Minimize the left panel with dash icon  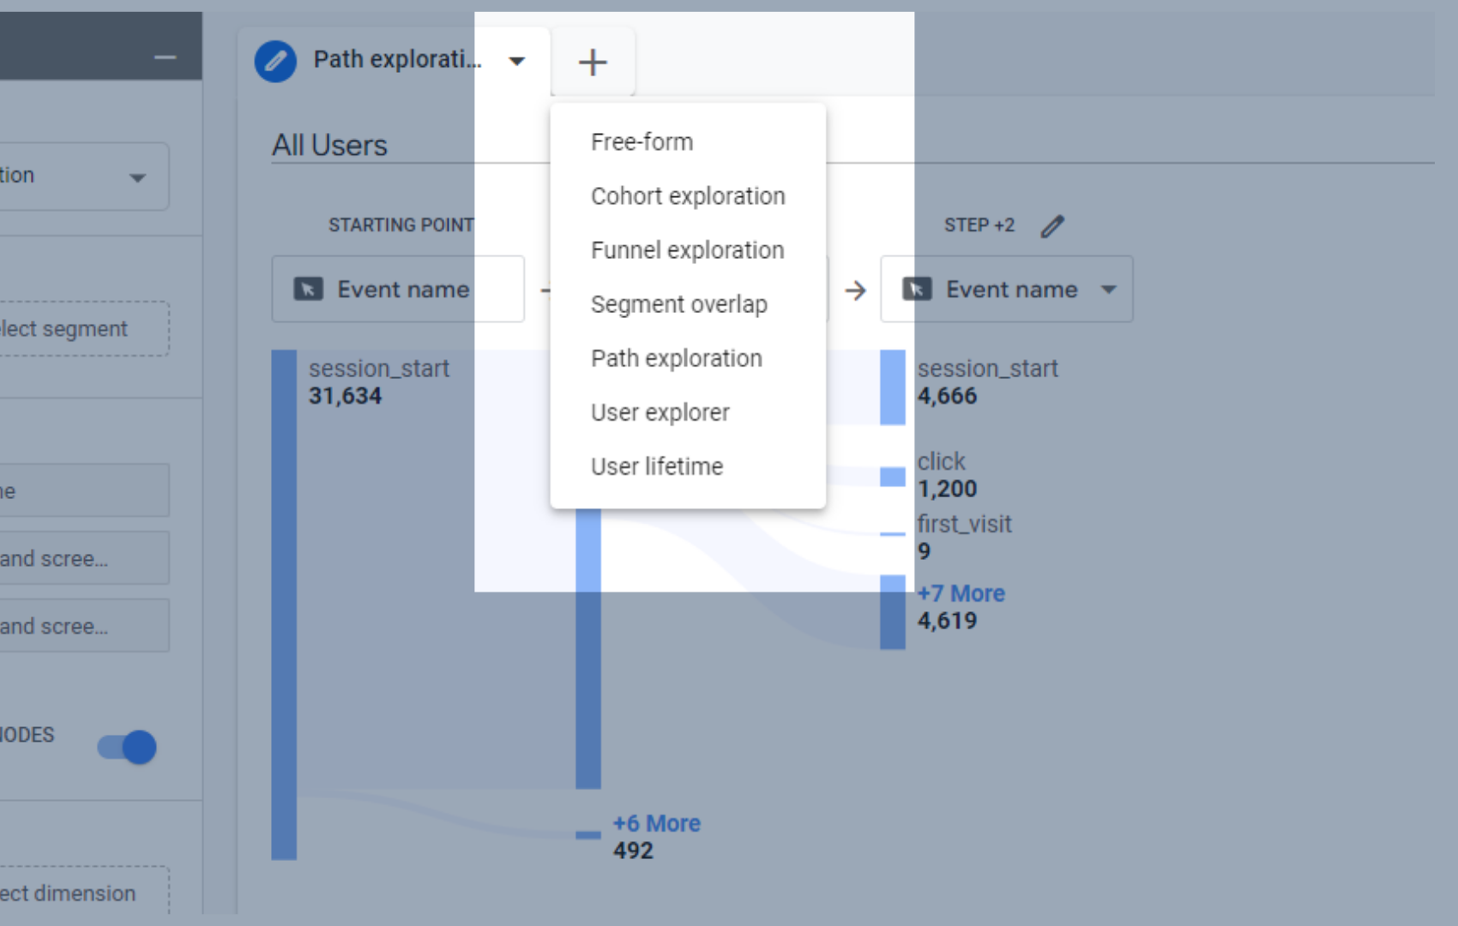tap(165, 57)
